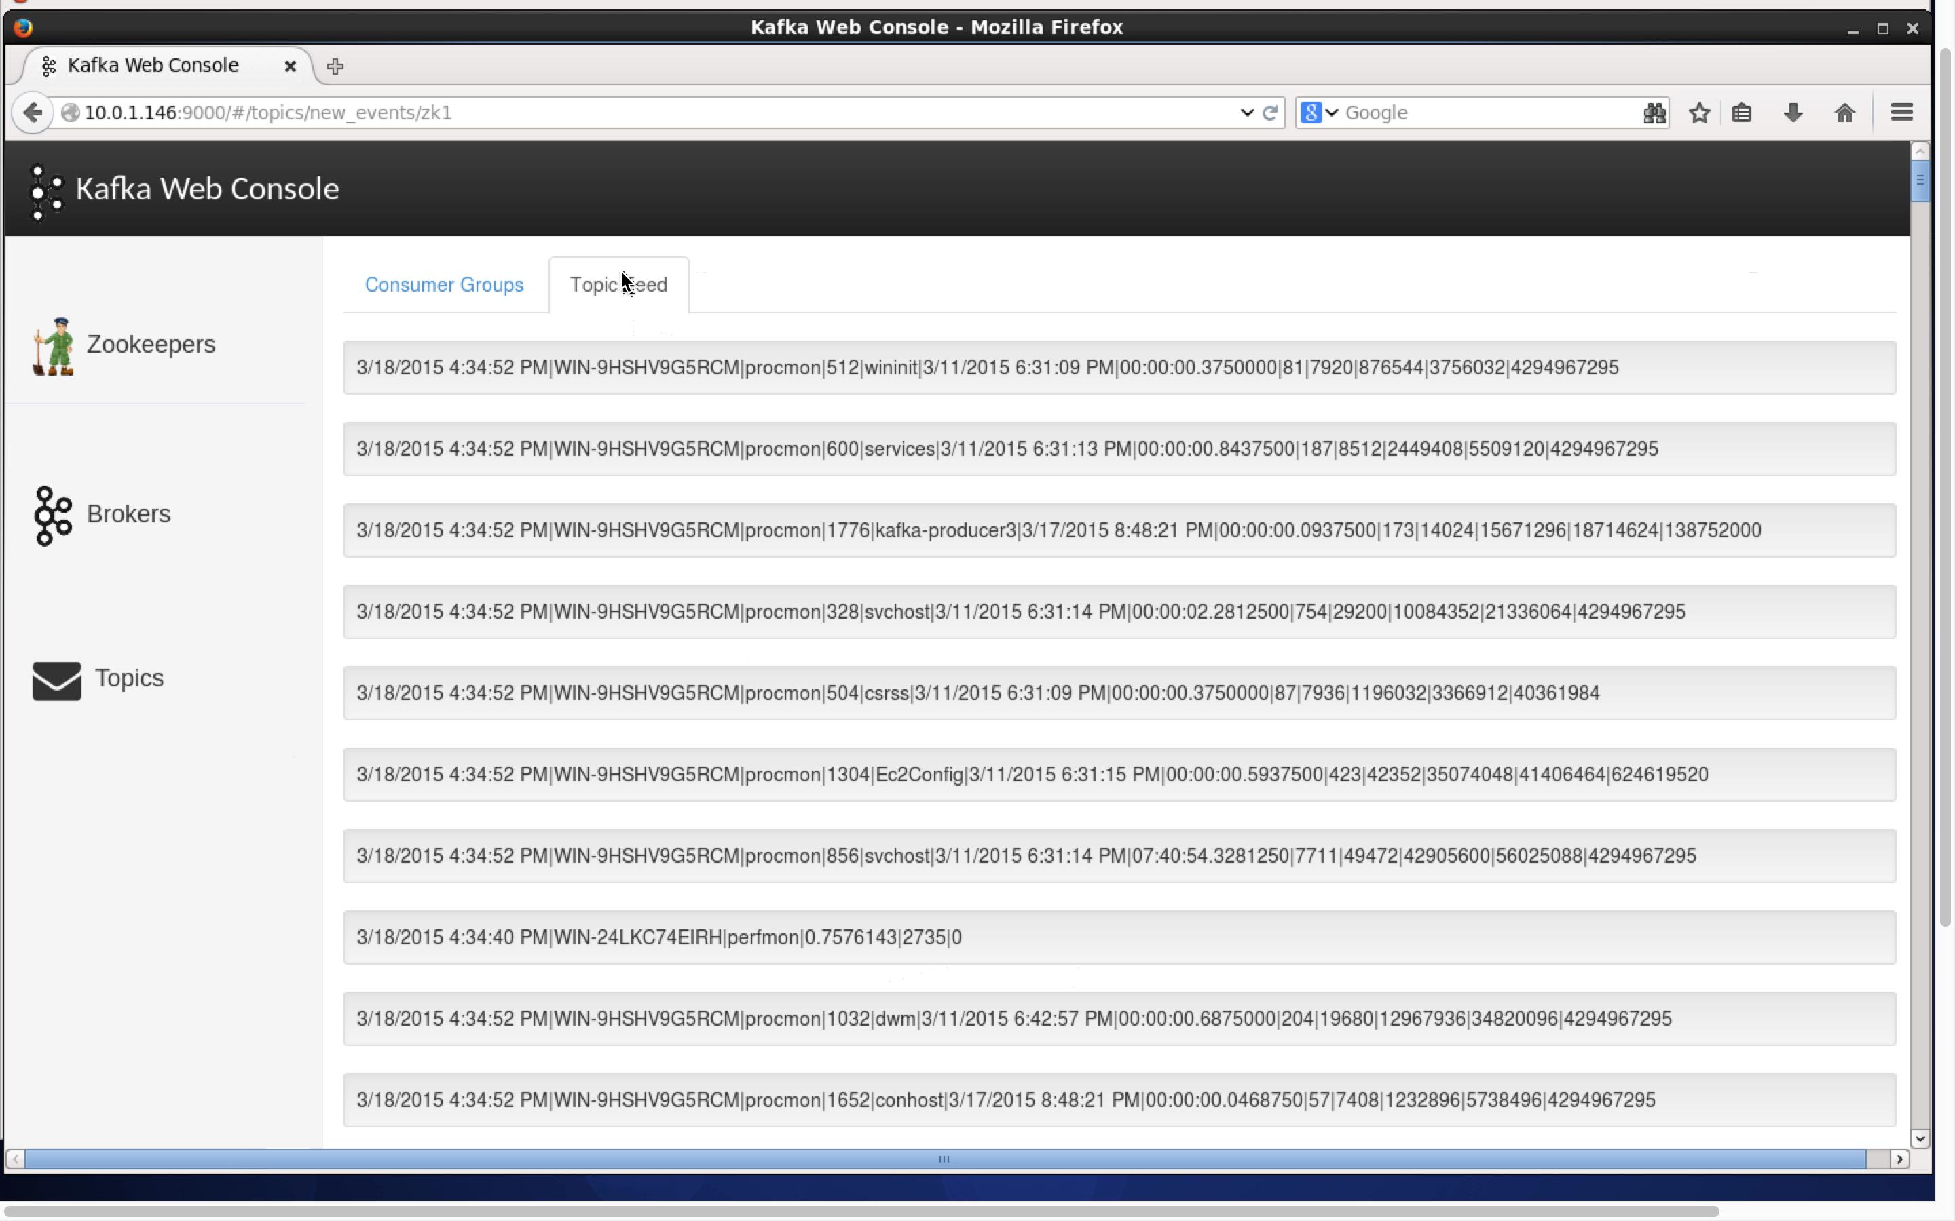The width and height of the screenshot is (1955, 1221).
Task: Open the Firefox hamburger menu
Action: click(1901, 112)
